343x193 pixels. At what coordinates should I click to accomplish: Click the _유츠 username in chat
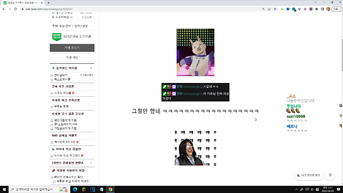tap(291, 96)
